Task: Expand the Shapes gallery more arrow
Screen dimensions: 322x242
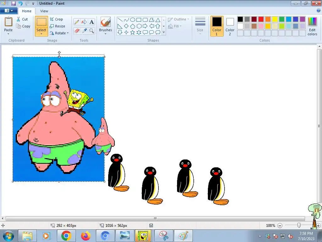Action: coord(164,32)
